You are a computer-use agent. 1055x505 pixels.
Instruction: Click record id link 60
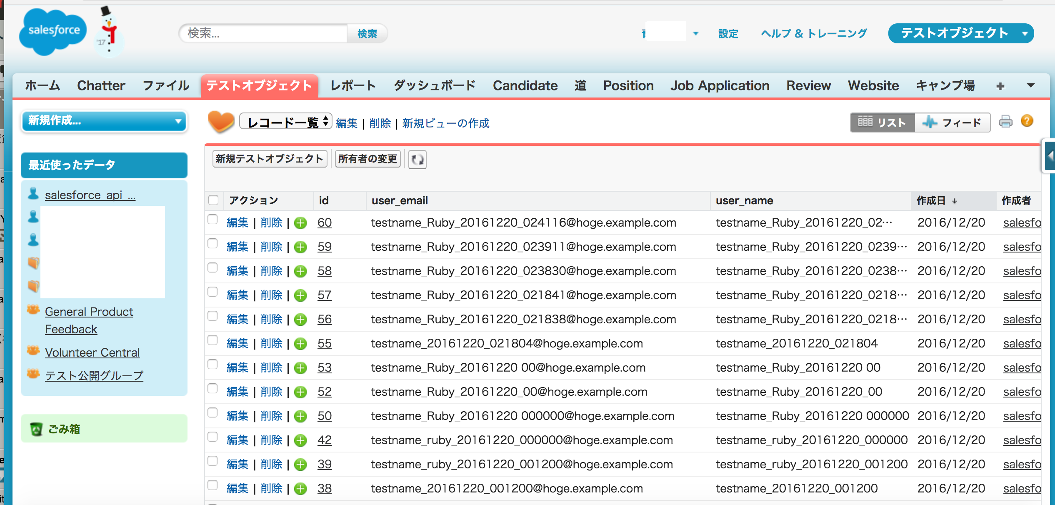tap(325, 222)
